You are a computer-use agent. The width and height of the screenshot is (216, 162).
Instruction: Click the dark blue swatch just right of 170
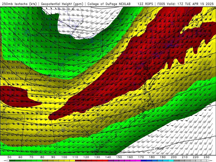pyautogui.click(x=144, y=161)
